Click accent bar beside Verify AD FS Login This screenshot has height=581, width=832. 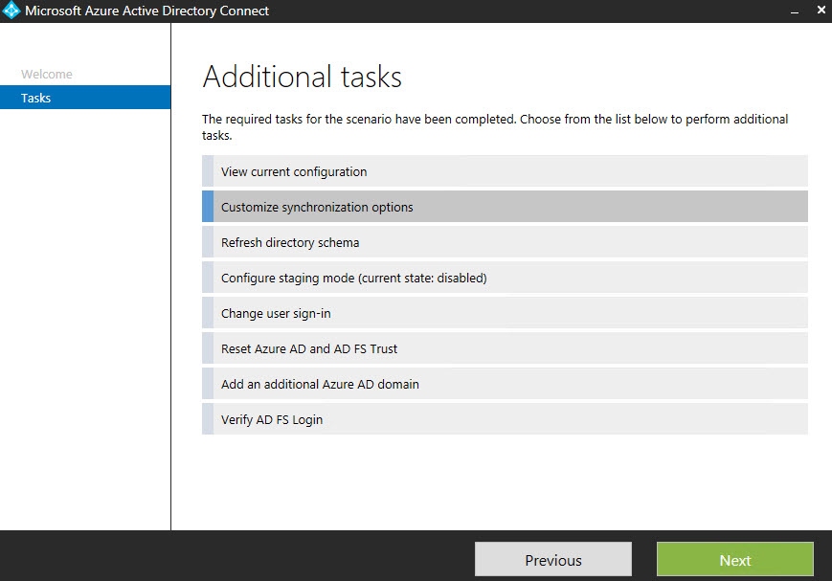[x=208, y=419]
